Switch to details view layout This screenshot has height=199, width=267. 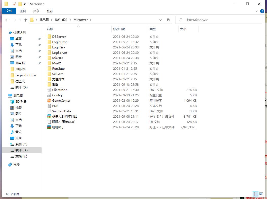256,194
